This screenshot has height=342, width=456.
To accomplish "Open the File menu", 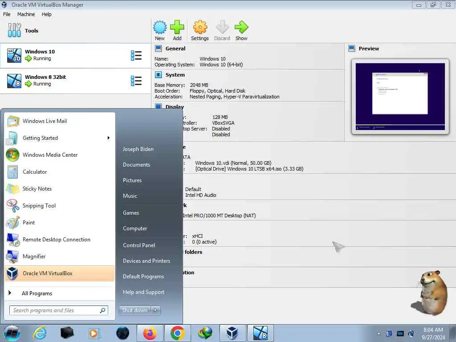I will (x=7, y=14).
